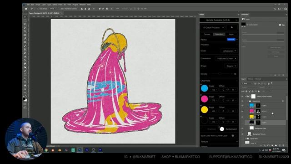Open the 4-Color Process dropdown
This screenshot has height=164, width=291.
click(x=213, y=27)
